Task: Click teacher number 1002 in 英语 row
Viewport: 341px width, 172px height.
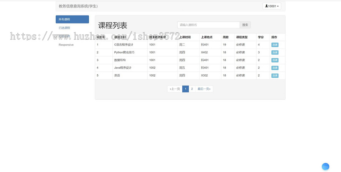Action: coord(152,75)
